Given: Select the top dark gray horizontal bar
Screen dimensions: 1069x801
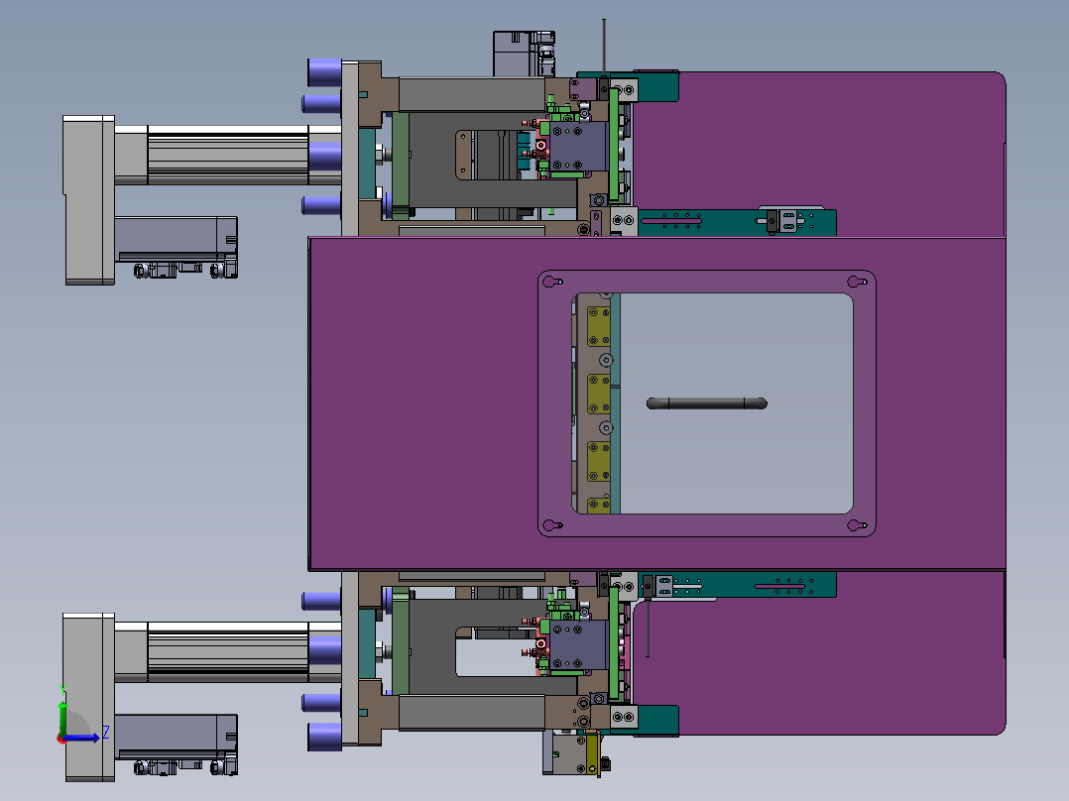Looking at the screenshot, I should 472,94.
